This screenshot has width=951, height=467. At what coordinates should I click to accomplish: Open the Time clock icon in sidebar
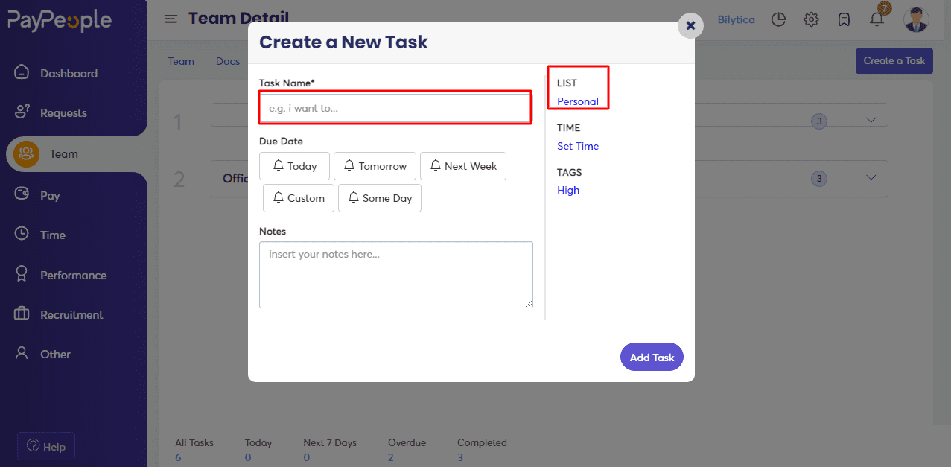click(22, 234)
